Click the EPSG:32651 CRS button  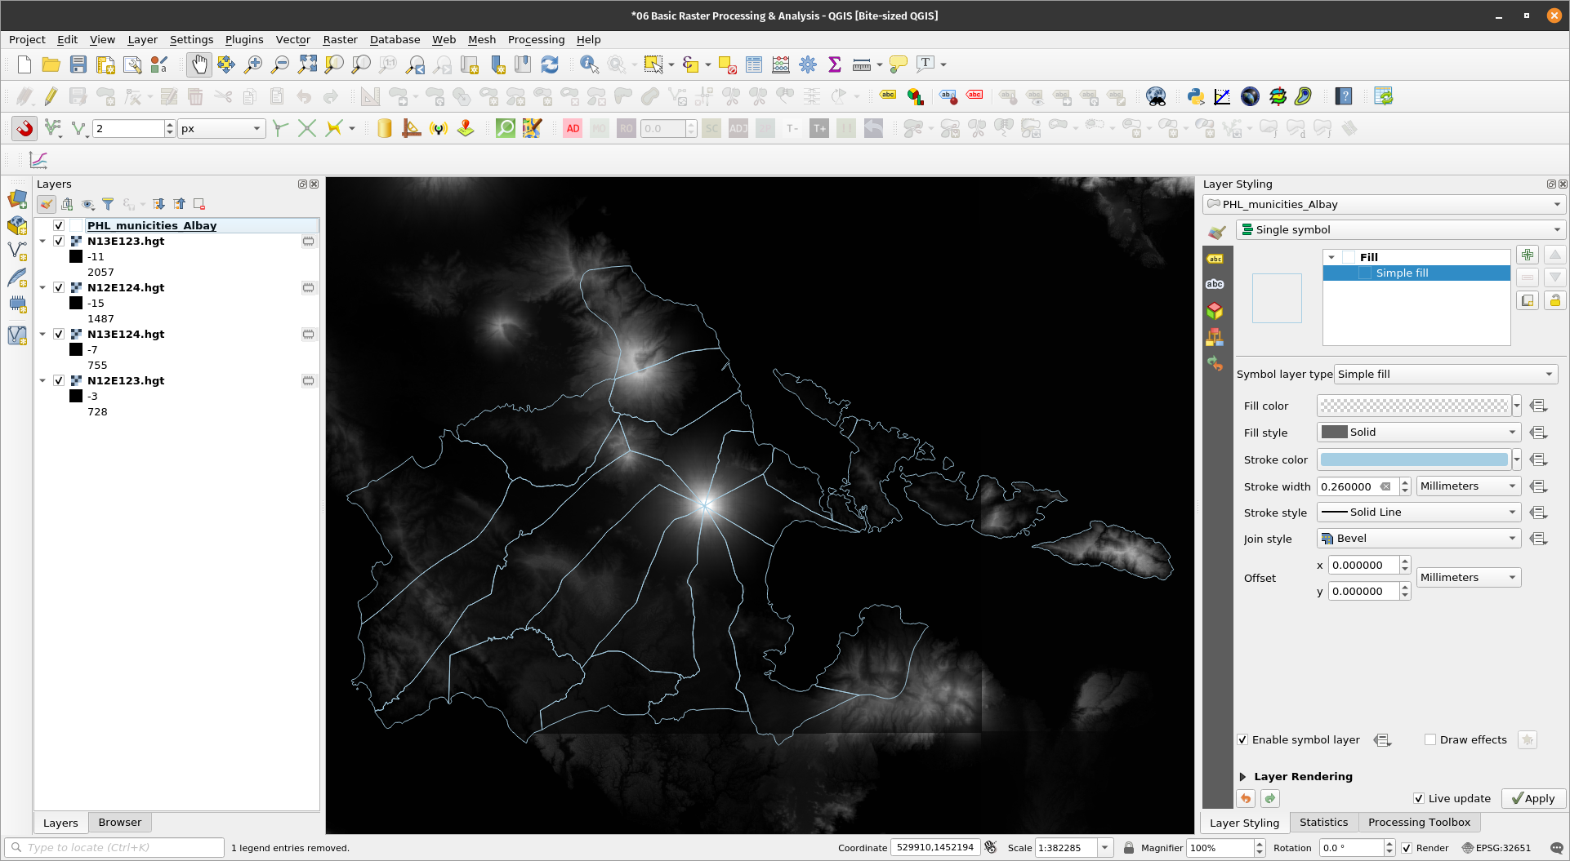point(1496,848)
